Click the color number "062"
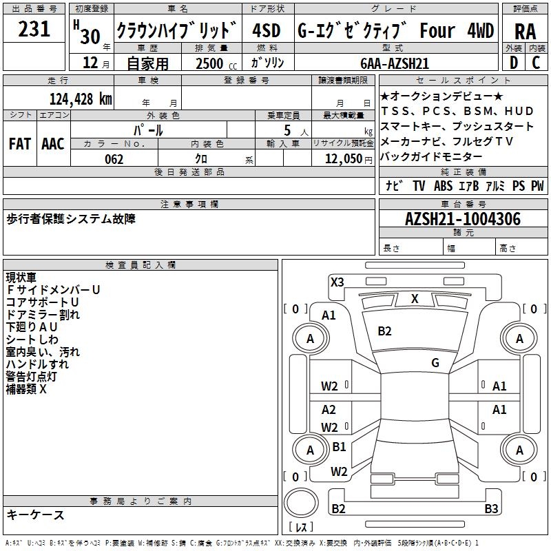 (114, 159)
